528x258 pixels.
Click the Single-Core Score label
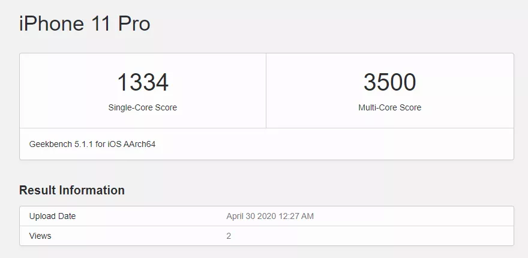(x=142, y=107)
